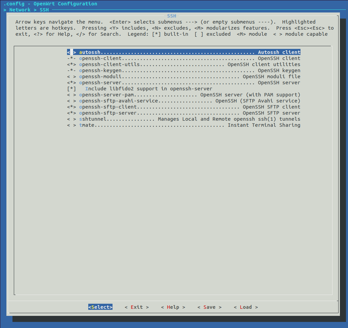
Task: Select the openssh-sftp-server entry name
Action: pos(108,113)
